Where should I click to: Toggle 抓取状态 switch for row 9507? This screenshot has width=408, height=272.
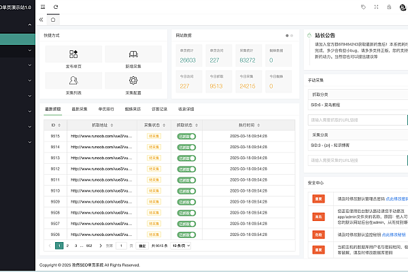[x=186, y=224]
